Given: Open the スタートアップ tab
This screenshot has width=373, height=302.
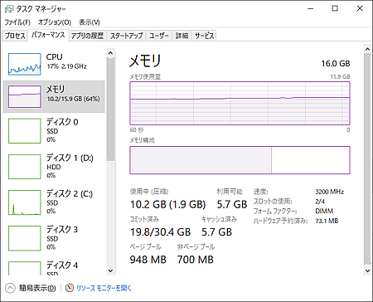Looking at the screenshot, I should click(126, 36).
